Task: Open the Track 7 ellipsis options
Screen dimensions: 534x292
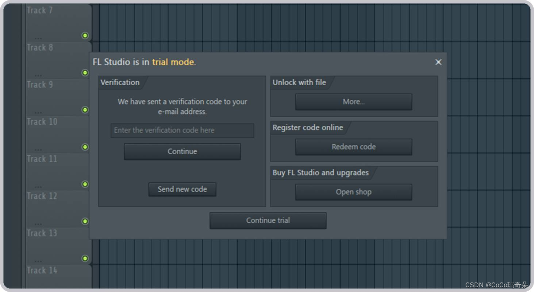Action: click(x=38, y=38)
